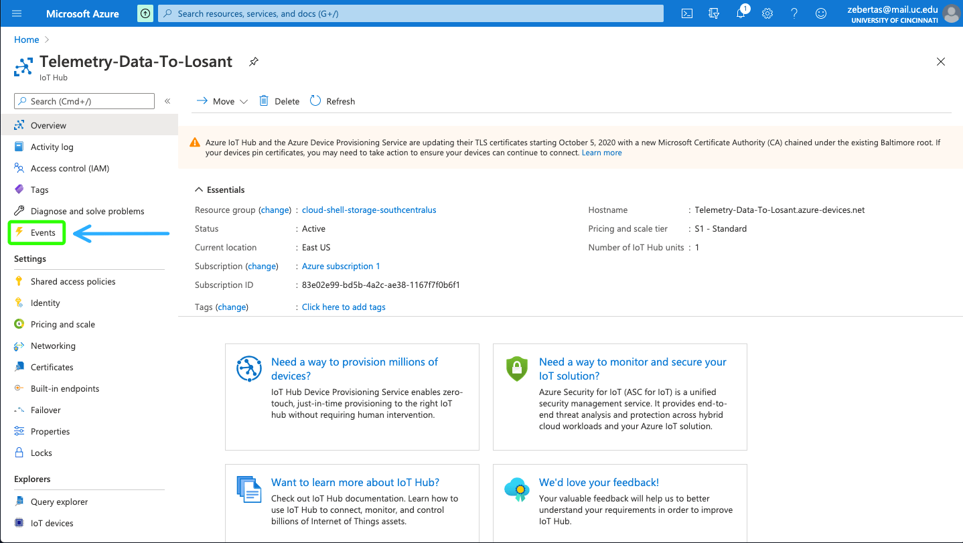
Task: Click the warning triangle icon
Action: (x=195, y=143)
